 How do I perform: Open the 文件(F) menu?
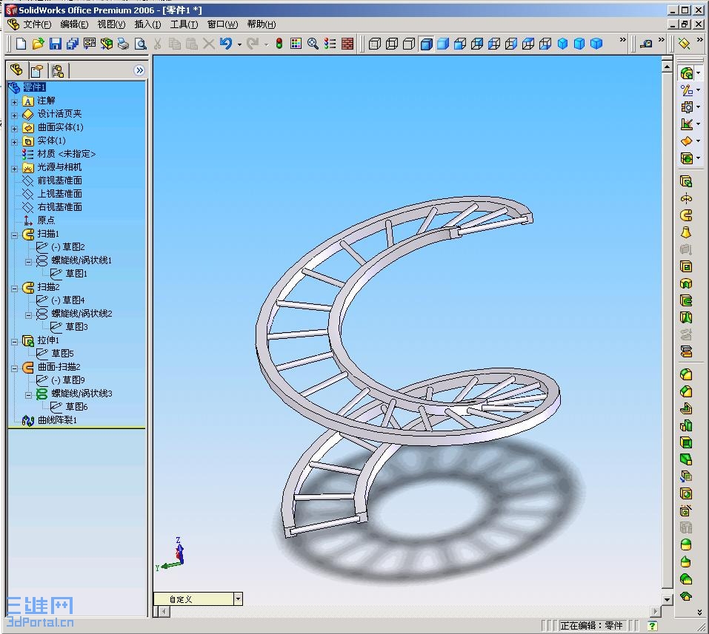pos(37,24)
